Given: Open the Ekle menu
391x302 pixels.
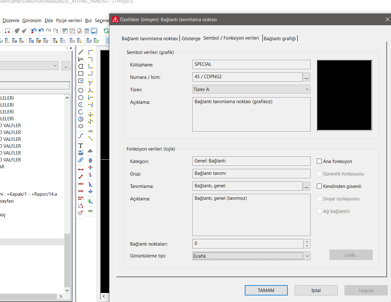Looking at the screenshot, I should [49, 21].
